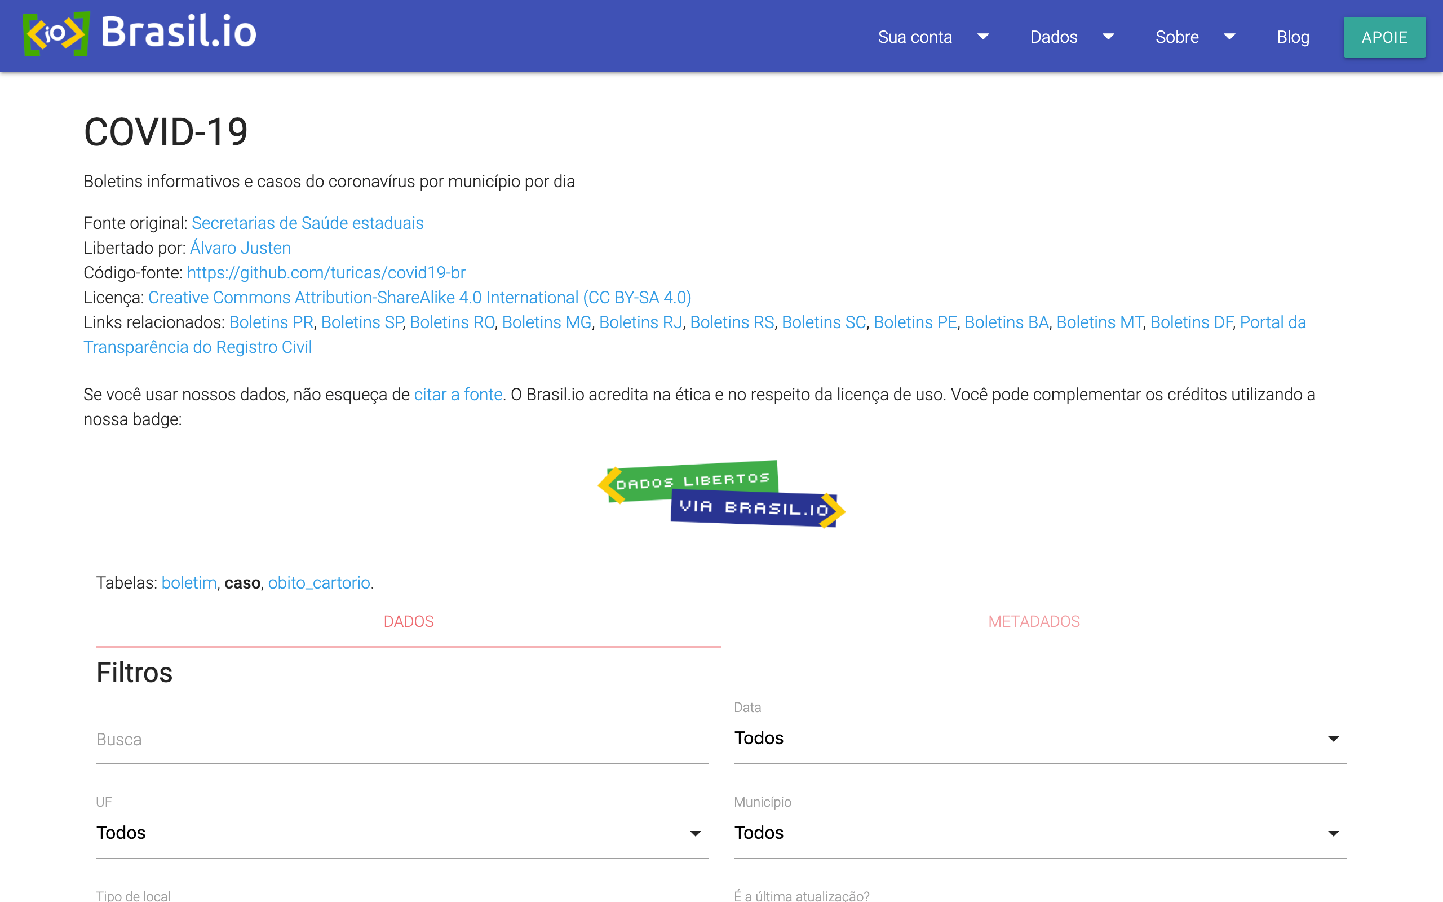Open the UF dropdown
This screenshot has width=1443, height=902.
pyautogui.click(x=402, y=833)
